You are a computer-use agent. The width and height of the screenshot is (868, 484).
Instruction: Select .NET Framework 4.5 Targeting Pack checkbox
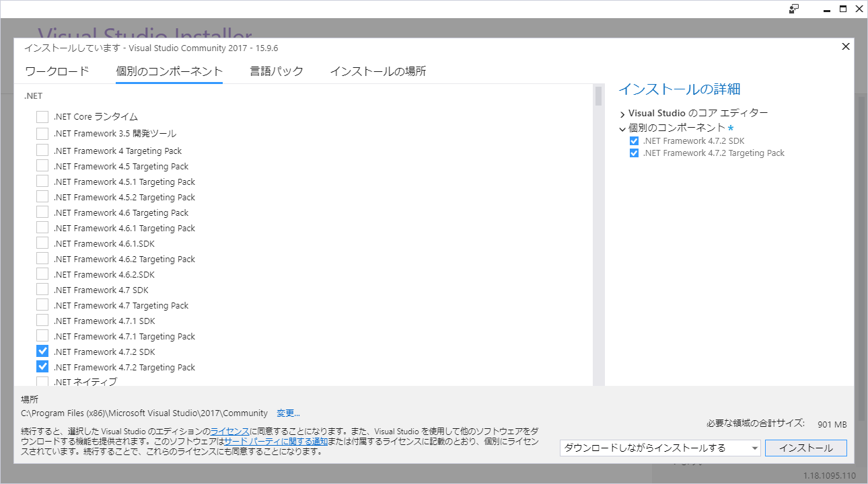(42, 166)
